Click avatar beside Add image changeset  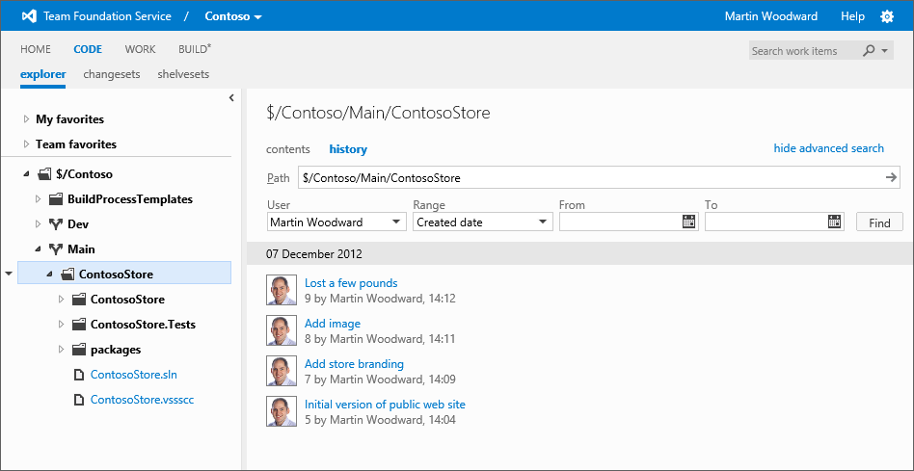click(281, 330)
